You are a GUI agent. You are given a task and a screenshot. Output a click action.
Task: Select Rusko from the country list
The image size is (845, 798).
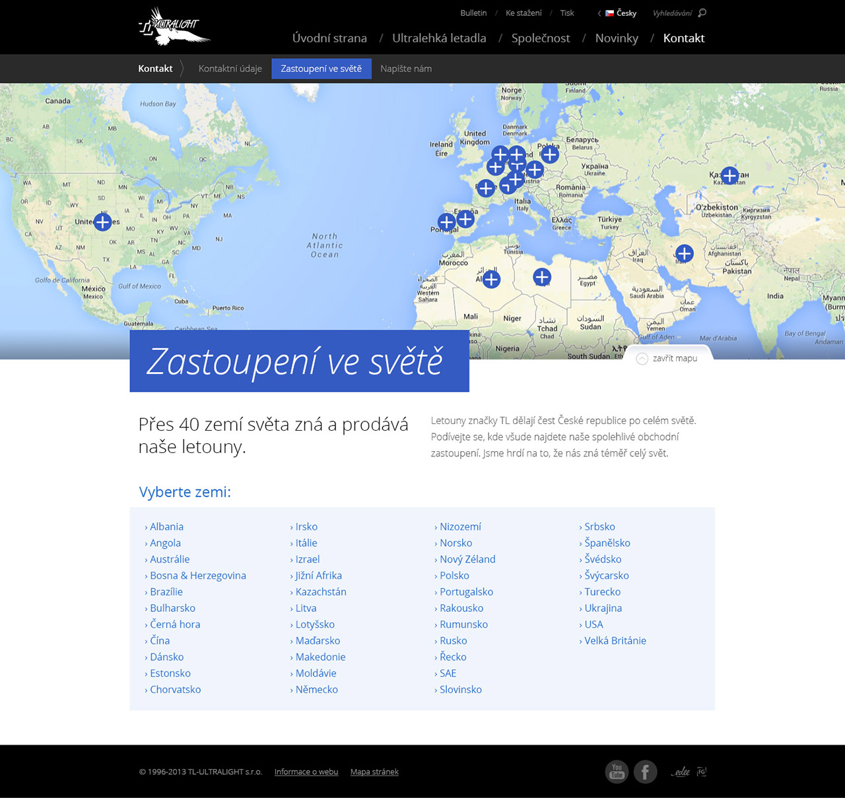453,640
